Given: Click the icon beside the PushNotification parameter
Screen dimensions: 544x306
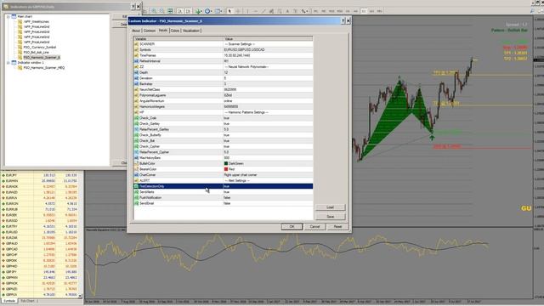Looking at the screenshot, I should (x=136, y=197).
